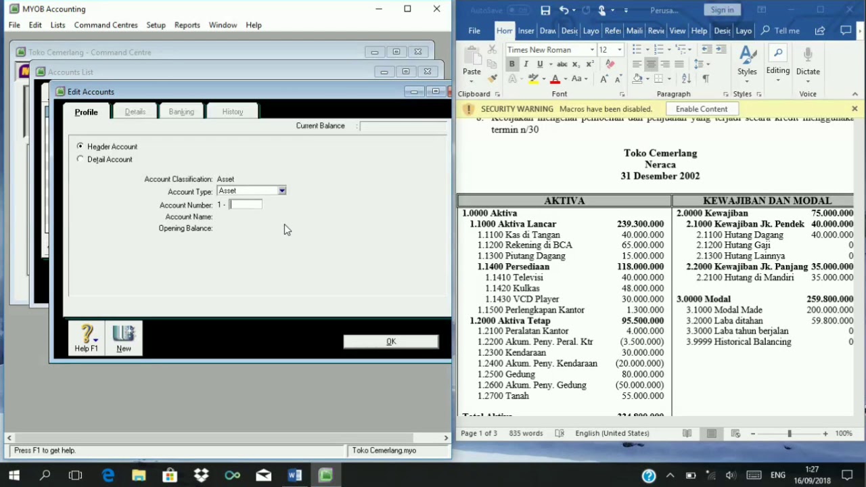Click Sign in button in Word
Viewport: 866px width, 487px height.
pos(722,9)
